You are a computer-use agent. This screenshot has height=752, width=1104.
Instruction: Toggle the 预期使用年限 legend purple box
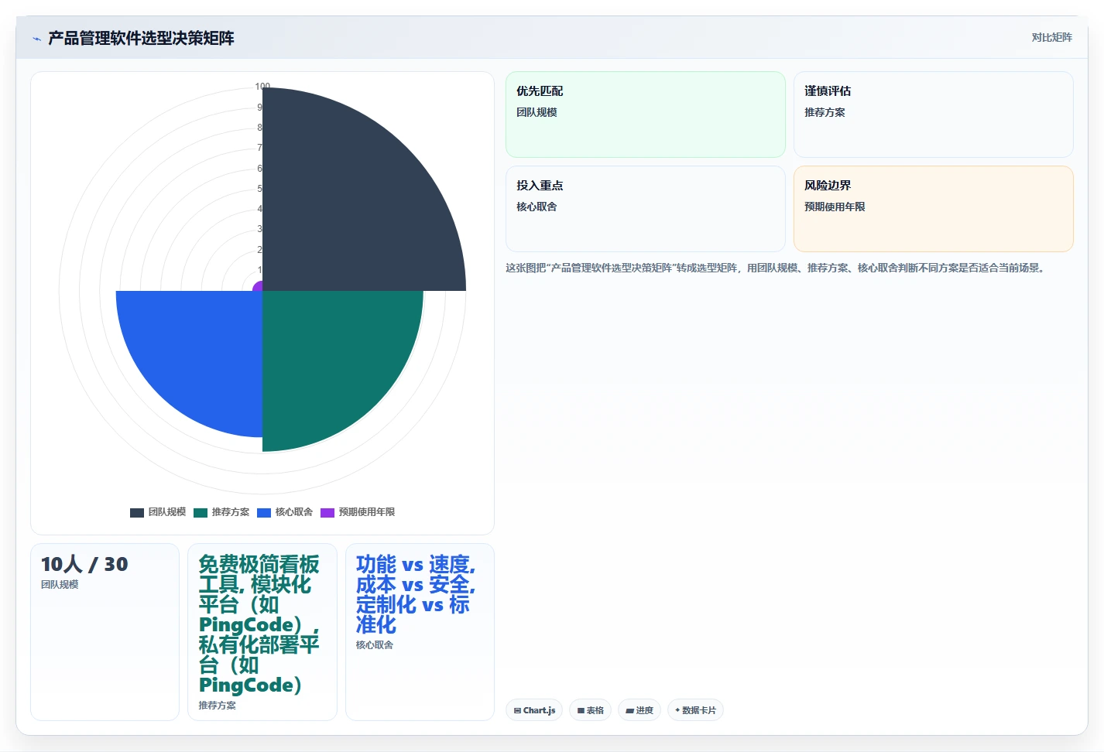tap(327, 512)
